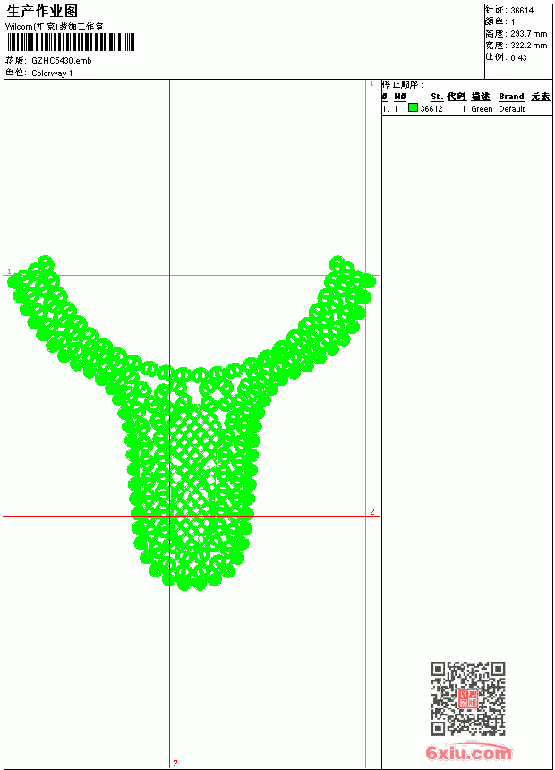Click the 'Green' color description text
Screen dimensions: 555x770
pyautogui.click(x=482, y=109)
